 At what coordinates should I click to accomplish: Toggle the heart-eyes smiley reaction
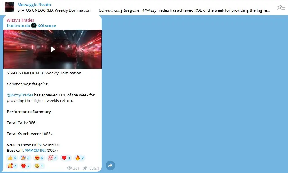tap(39, 158)
